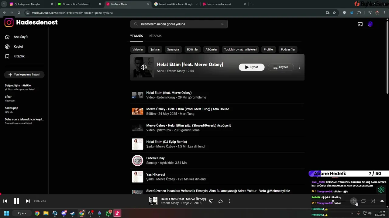The height and width of the screenshot is (218, 389).
Task: Skip to the previous track
Action: pos(5,201)
